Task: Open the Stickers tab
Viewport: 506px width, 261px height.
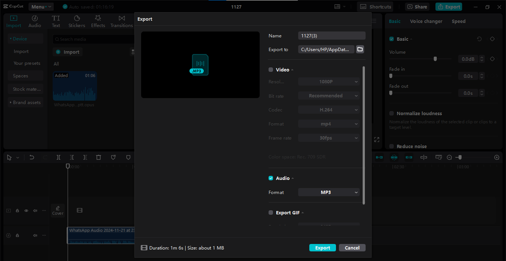Action: pos(77,21)
